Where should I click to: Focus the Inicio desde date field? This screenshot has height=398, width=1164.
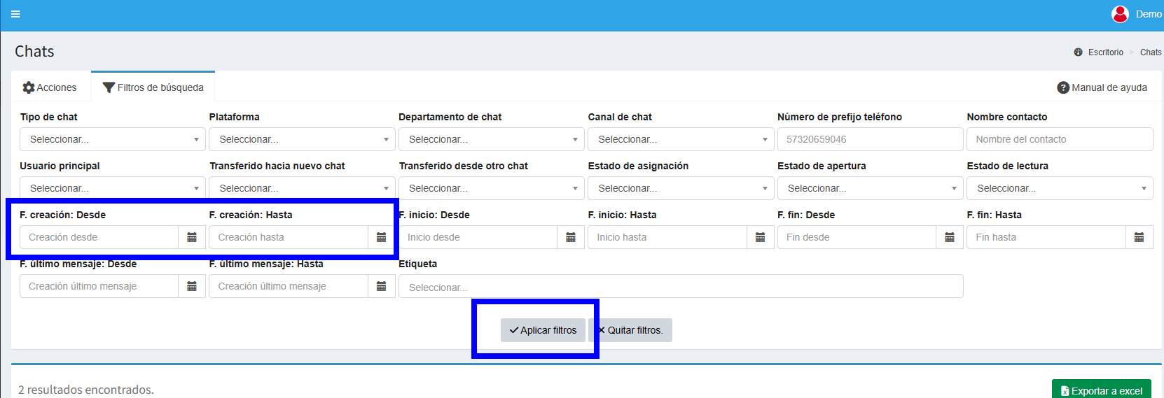(478, 237)
